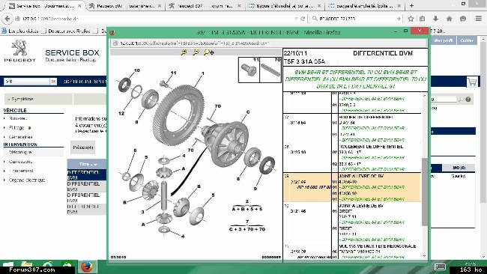Select the Mécanique intervention item
Screen dimensions: 487x274
[20, 152]
